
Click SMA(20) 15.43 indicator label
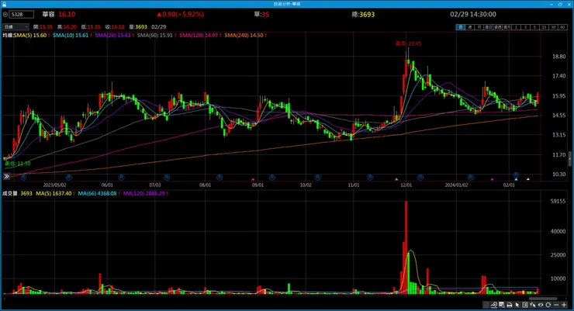point(112,36)
